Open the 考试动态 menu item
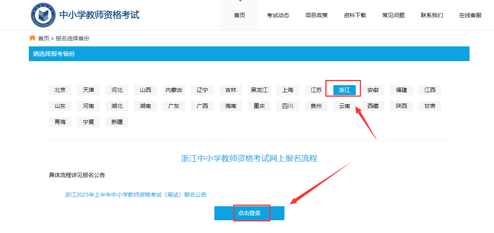 pos(278,15)
